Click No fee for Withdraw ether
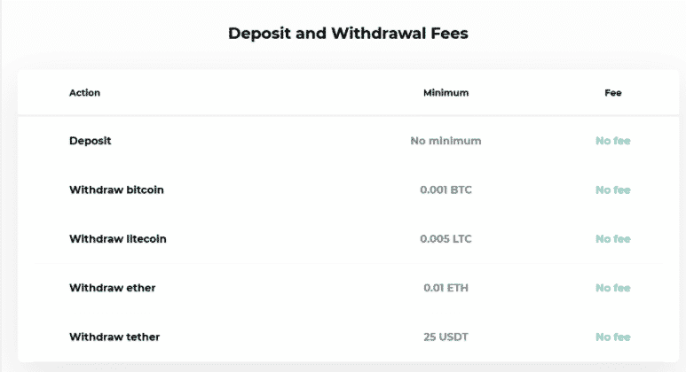The image size is (686, 372). [x=612, y=288]
